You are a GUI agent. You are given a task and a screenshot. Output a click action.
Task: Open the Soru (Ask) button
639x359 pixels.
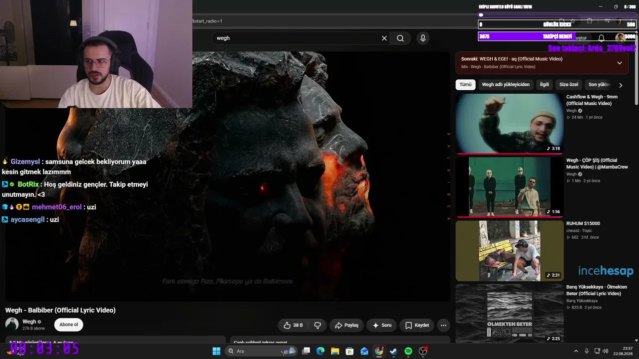[382, 325]
